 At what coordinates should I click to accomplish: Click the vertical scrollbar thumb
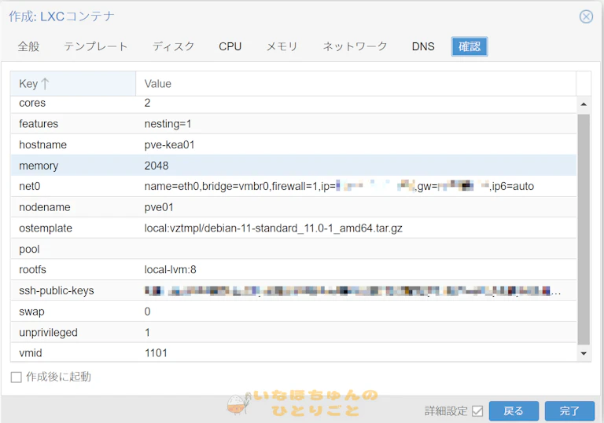[584, 229]
